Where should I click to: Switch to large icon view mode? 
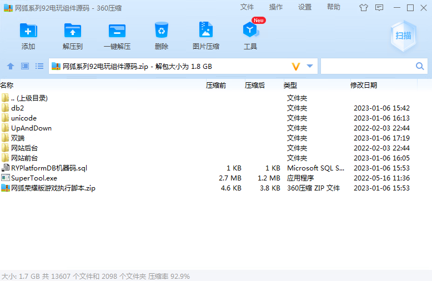pos(25,66)
